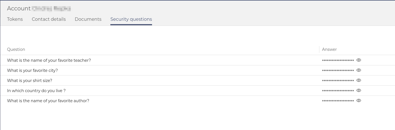Show the favorite city answer via eye icon
The height and width of the screenshot is (130, 395).
(359, 70)
